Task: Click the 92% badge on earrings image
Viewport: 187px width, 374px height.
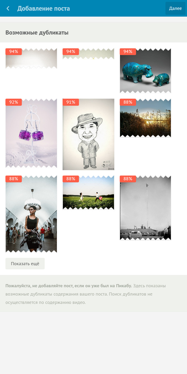Action: coord(14,102)
